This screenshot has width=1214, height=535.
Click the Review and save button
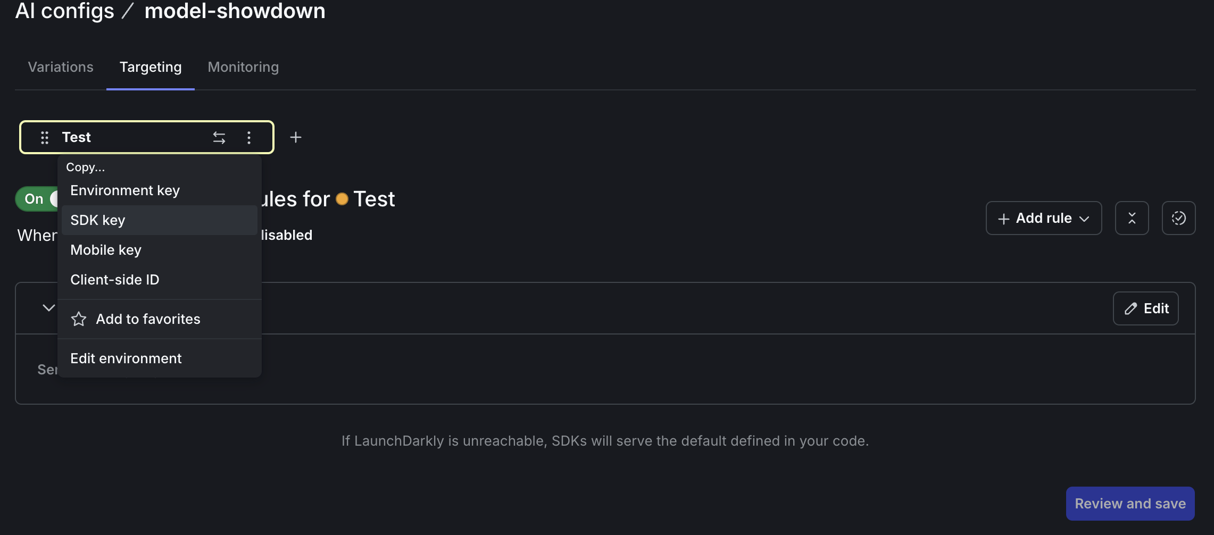(1129, 503)
